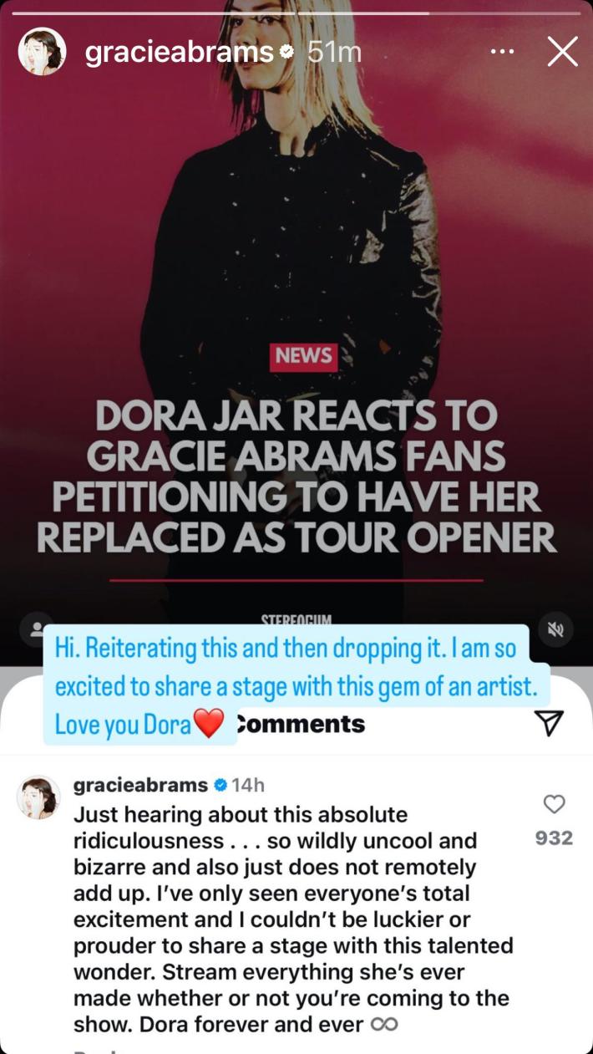Like the comment with heart icon
Screen dimensions: 593x1054
point(554,804)
